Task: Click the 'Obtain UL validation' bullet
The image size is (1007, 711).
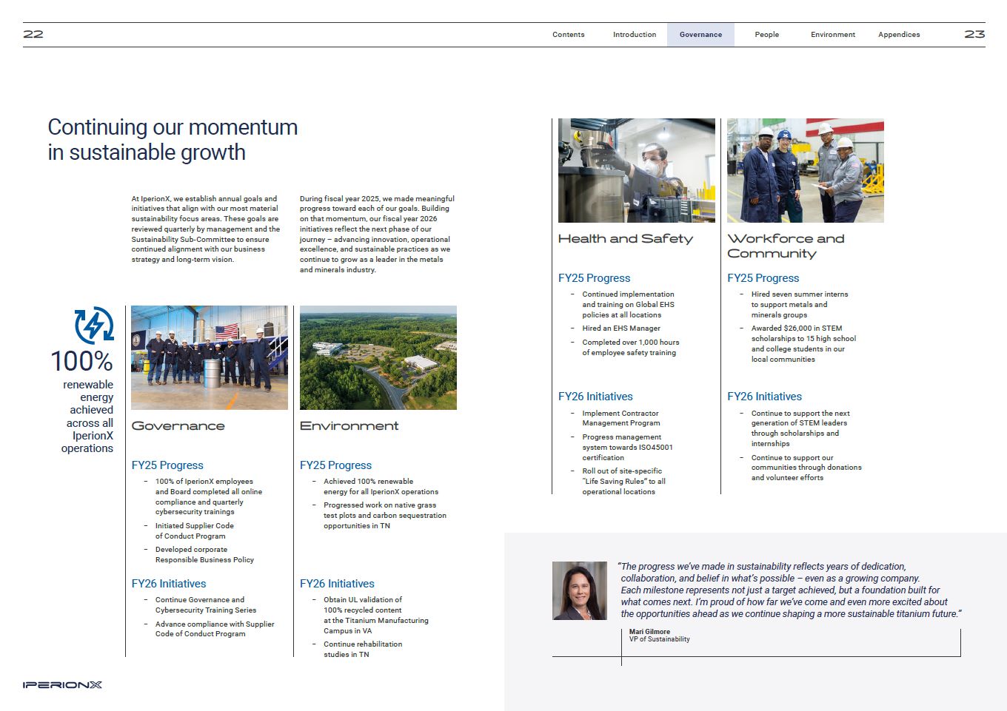Action: [x=375, y=616]
